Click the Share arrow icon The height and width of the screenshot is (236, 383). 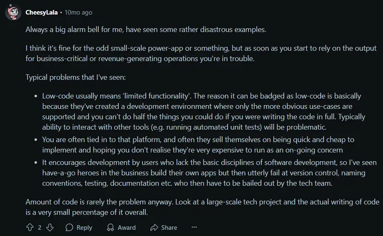(x=154, y=227)
